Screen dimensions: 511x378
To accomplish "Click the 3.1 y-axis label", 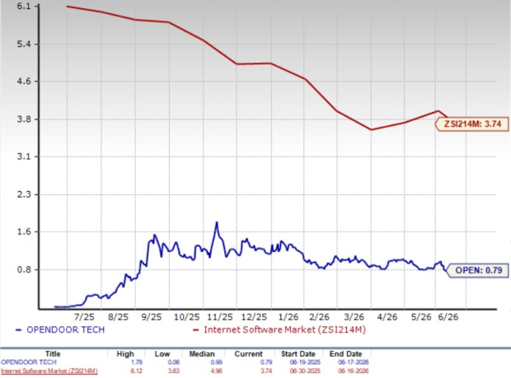I will [x=23, y=156].
